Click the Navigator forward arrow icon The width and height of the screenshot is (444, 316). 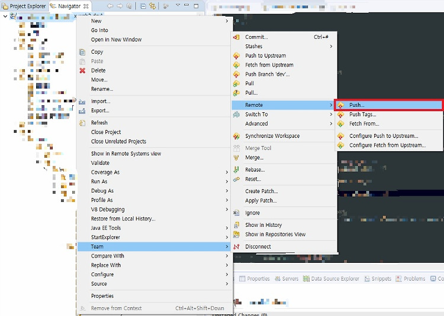120,6
